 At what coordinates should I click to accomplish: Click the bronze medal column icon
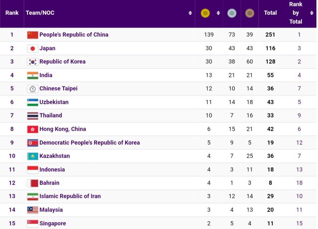249,13
